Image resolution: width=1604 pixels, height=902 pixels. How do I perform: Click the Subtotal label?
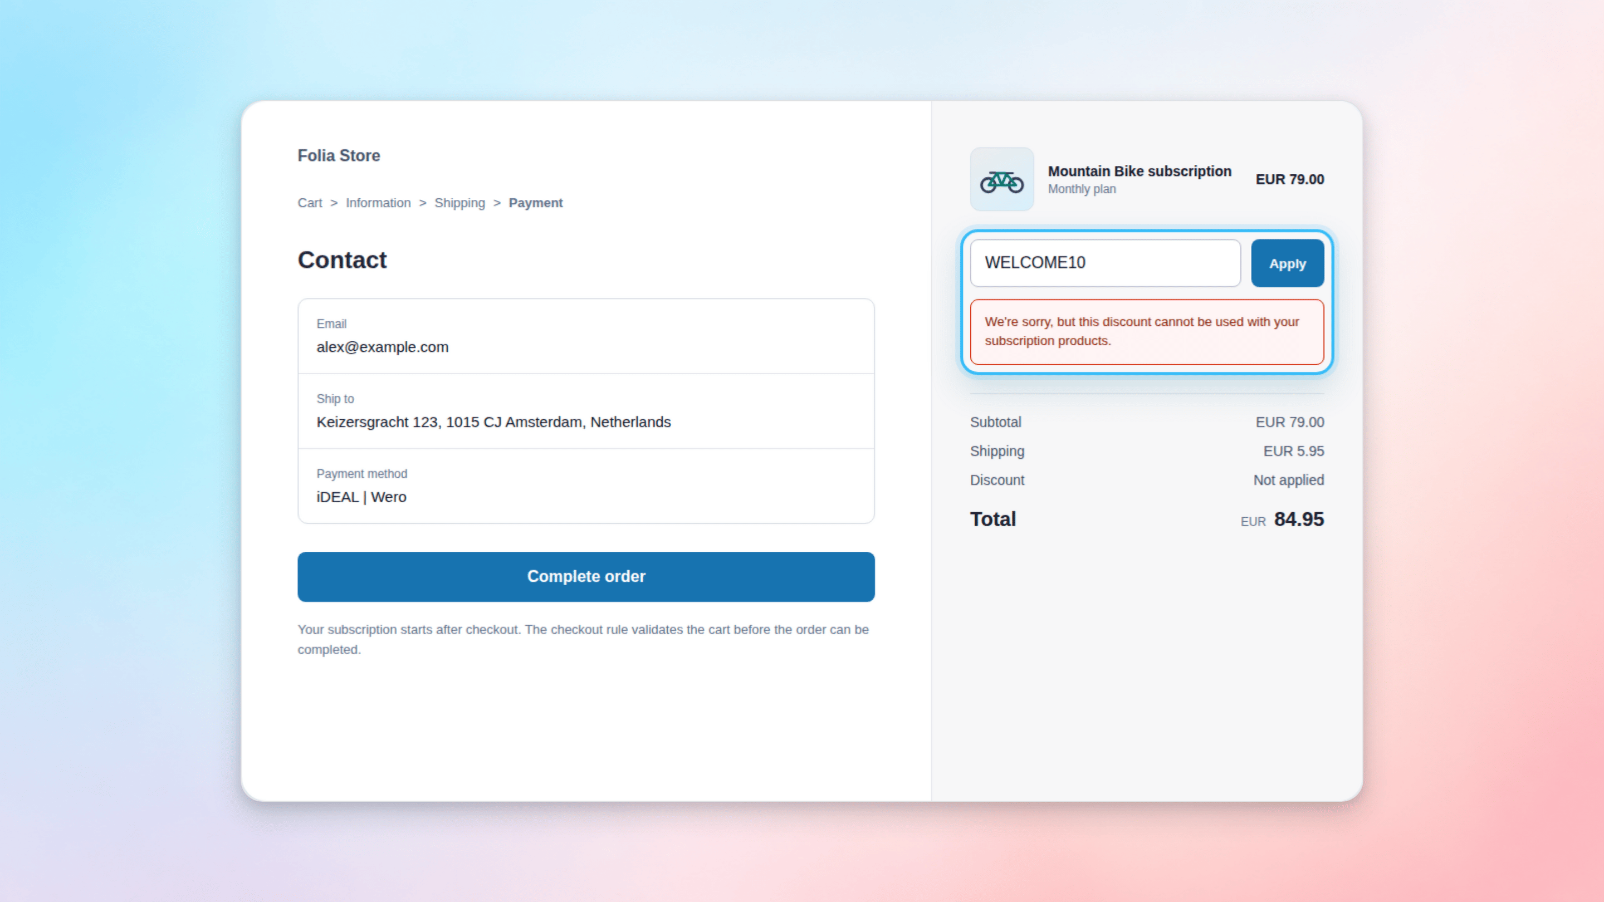click(995, 422)
